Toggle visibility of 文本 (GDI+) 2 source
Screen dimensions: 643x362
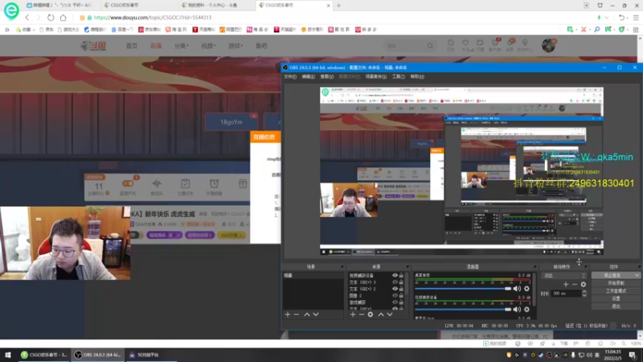click(x=395, y=289)
